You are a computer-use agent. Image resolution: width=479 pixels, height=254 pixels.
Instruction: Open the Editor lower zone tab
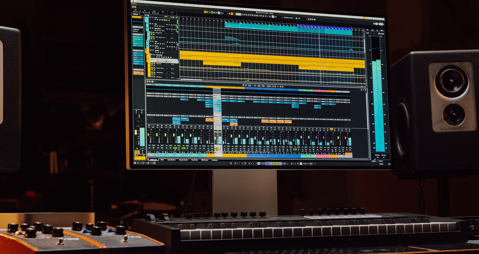(x=162, y=160)
